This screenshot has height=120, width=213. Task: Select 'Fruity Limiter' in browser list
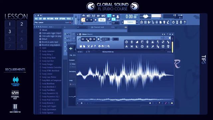(47, 74)
